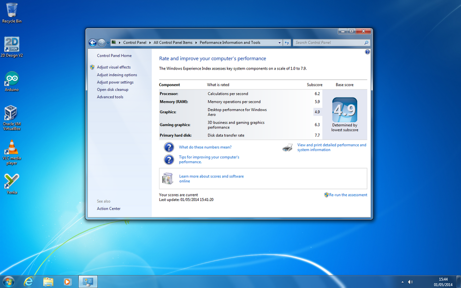Click the greyed Forward arrow button
Image resolution: width=461 pixels, height=288 pixels.
click(101, 42)
